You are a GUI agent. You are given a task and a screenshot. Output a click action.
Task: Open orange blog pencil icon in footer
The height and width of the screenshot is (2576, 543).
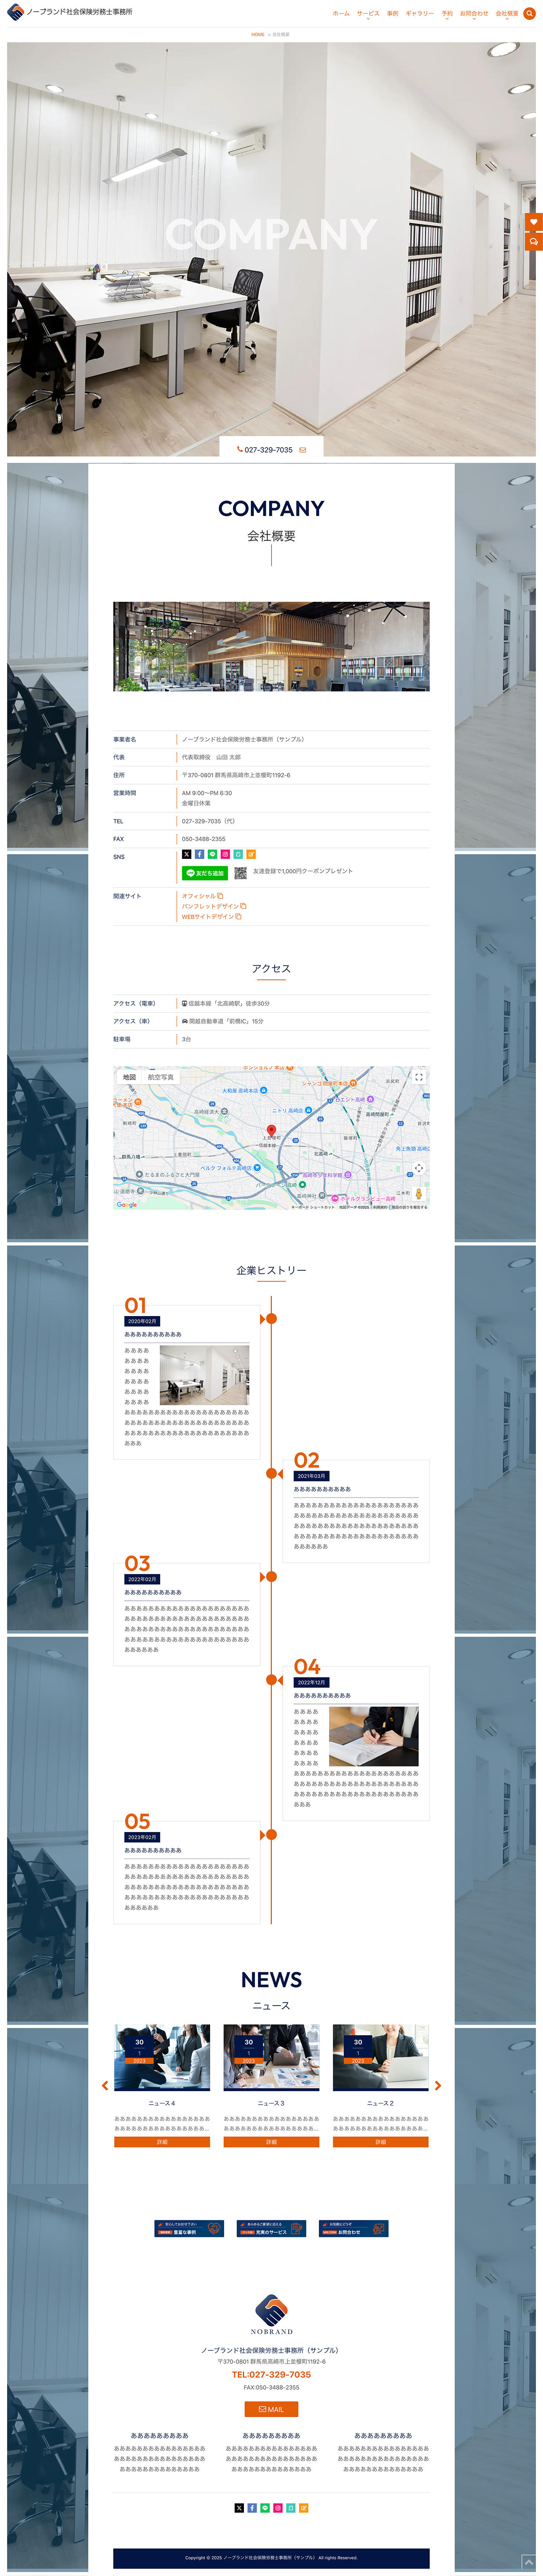(x=303, y=2508)
